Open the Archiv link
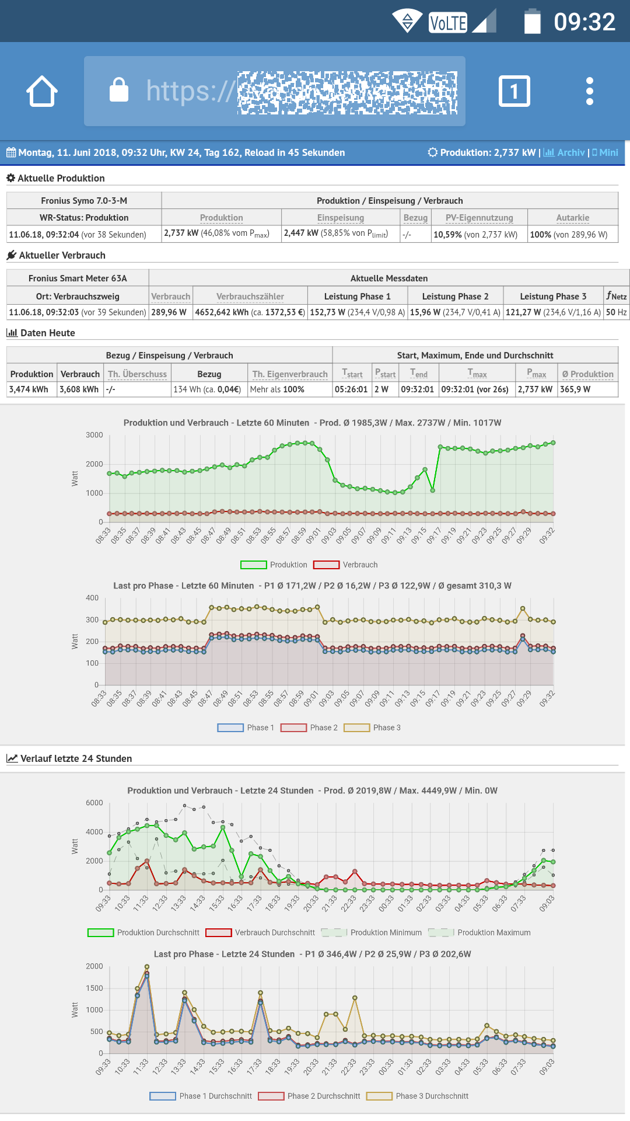The width and height of the screenshot is (630, 1121). (x=563, y=152)
